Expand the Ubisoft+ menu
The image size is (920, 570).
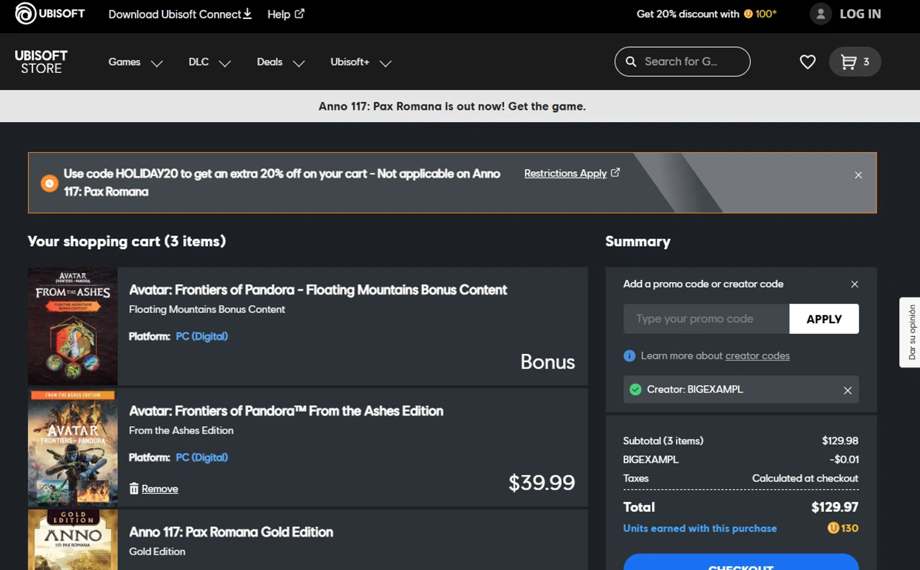361,62
